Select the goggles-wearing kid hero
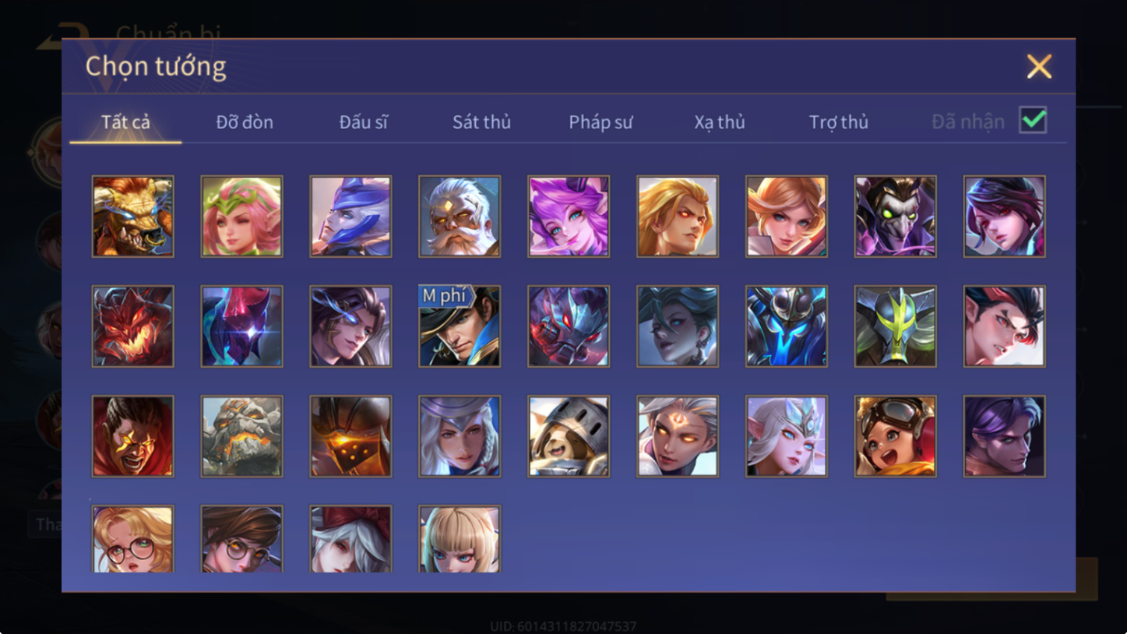This screenshot has height=634, width=1127. 895,436
